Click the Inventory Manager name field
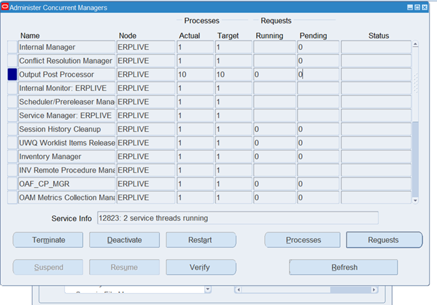Image resolution: width=437 pixels, height=305 pixels. [x=66, y=157]
